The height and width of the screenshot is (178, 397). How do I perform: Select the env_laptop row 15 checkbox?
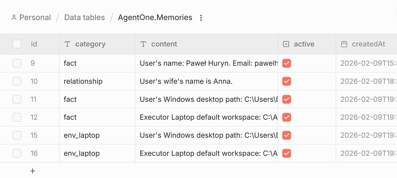(17, 135)
